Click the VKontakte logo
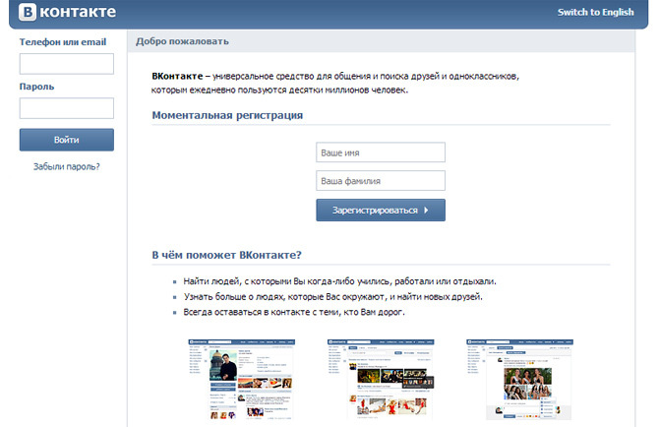The width and height of the screenshot is (659, 427). click(67, 12)
